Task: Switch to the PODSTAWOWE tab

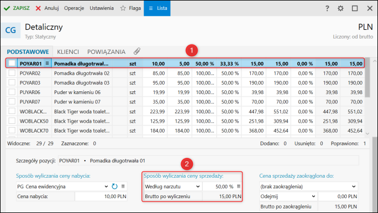Action: point(28,52)
